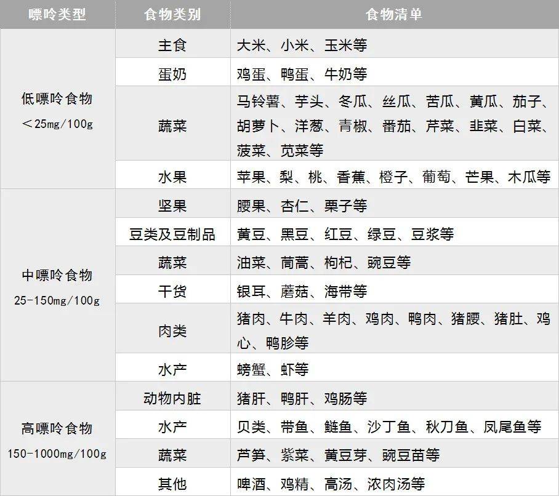
Task: Select the cell listing 啤酒、鸡精、高汤
Action: coord(394,484)
